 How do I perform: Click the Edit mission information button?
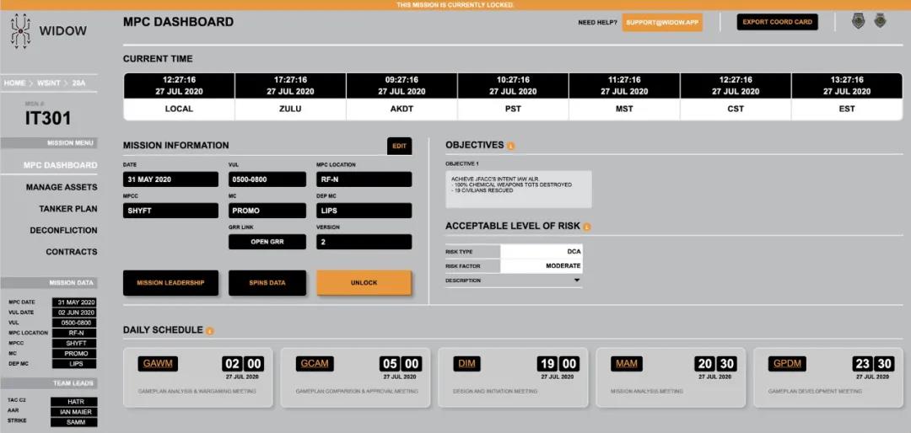tap(399, 146)
